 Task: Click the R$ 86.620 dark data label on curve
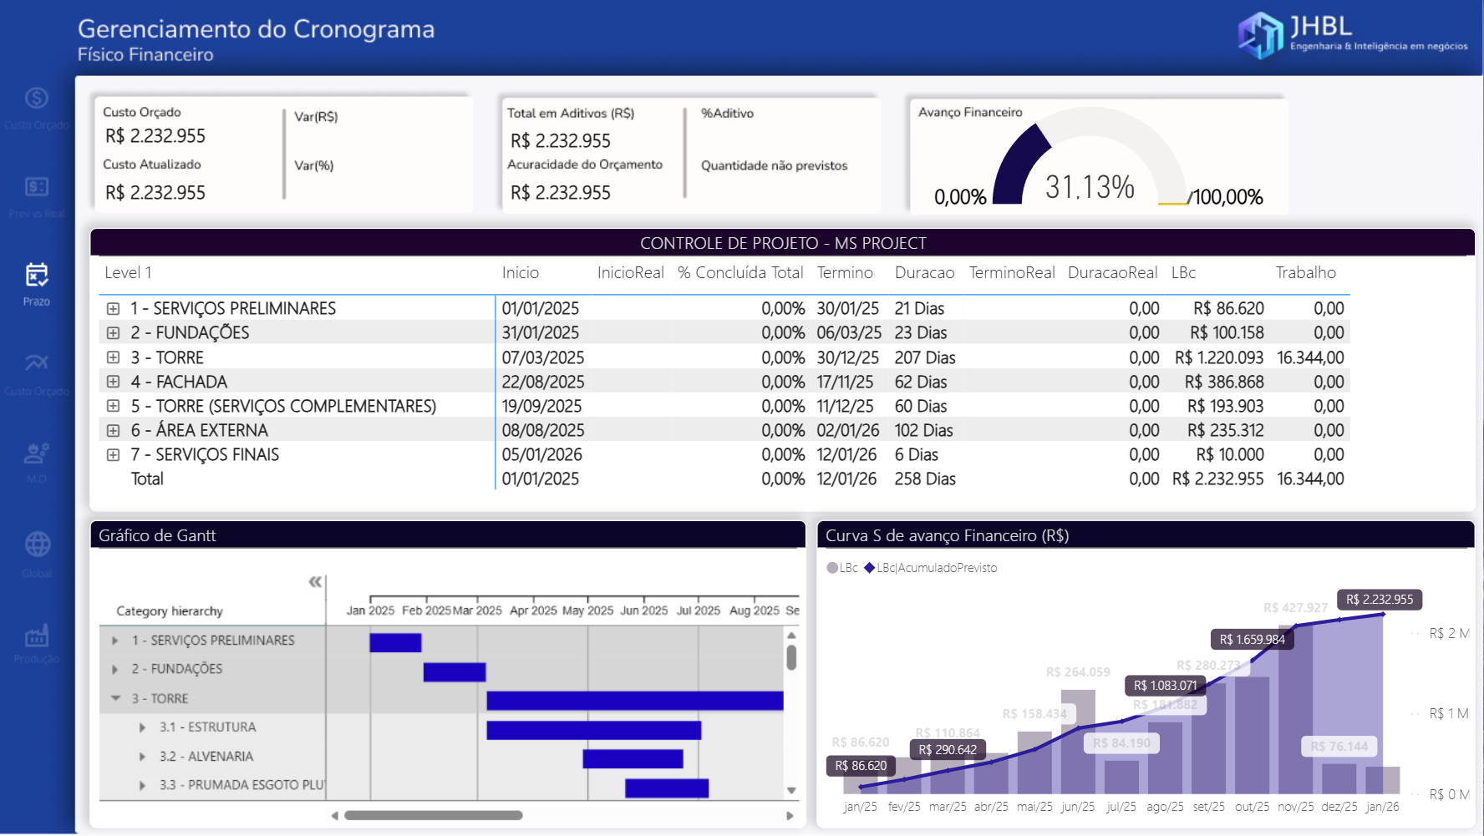tap(861, 765)
